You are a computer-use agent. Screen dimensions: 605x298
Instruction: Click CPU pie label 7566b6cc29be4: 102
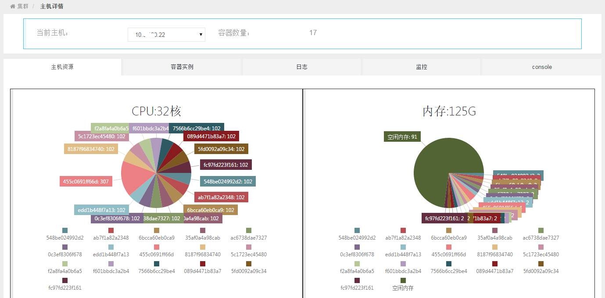197,128
